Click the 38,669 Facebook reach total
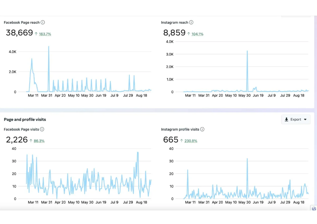This screenshot has width=317, height=224. point(19,32)
